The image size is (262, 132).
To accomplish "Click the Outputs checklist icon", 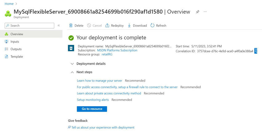I will [x=6, y=49].
